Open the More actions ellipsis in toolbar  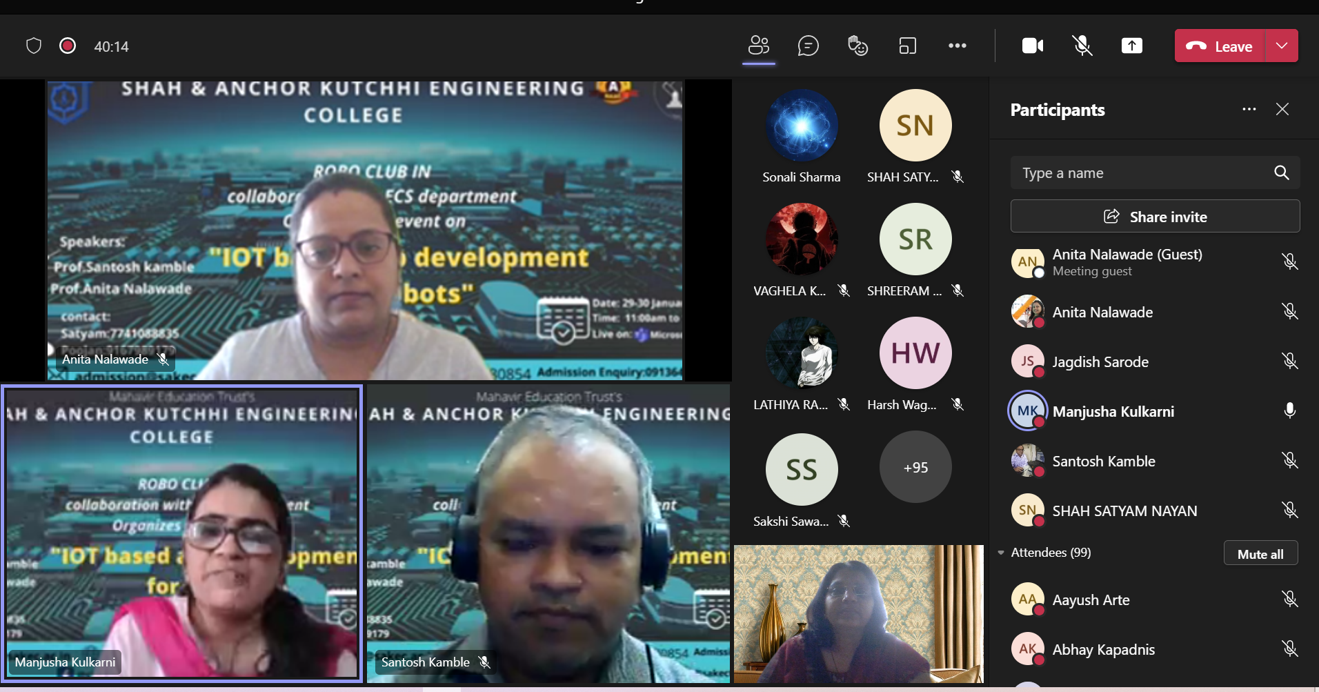(957, 46)
